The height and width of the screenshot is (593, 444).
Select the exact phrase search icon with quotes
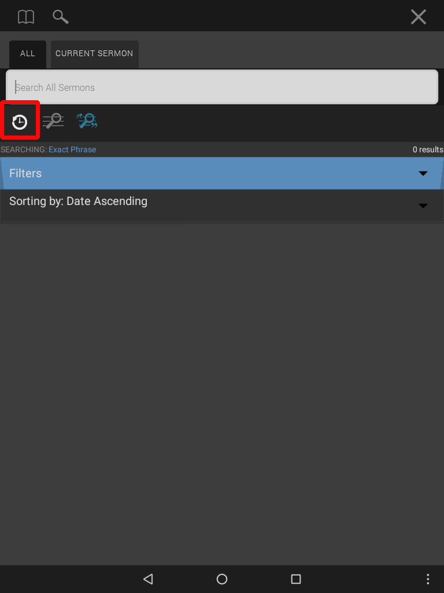[x=87, y=121]
